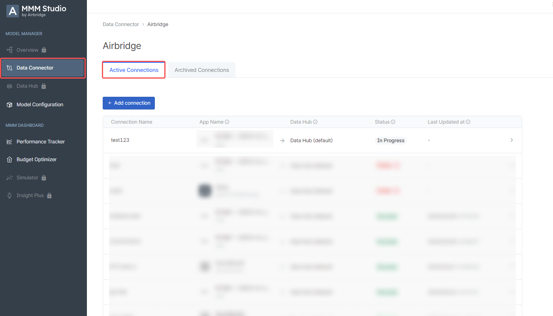The width and height of the screenshot is (553, 316).
Task: Switch to the Active Connections tab
Action: pyautogui.click(x=134, y=70)
